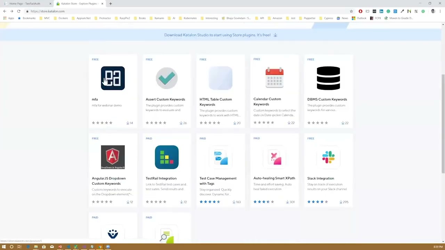Open the Chrome profile avatar
Viewport: 445px width, 250px height.
pyautogui.click(x=433, y=11)
